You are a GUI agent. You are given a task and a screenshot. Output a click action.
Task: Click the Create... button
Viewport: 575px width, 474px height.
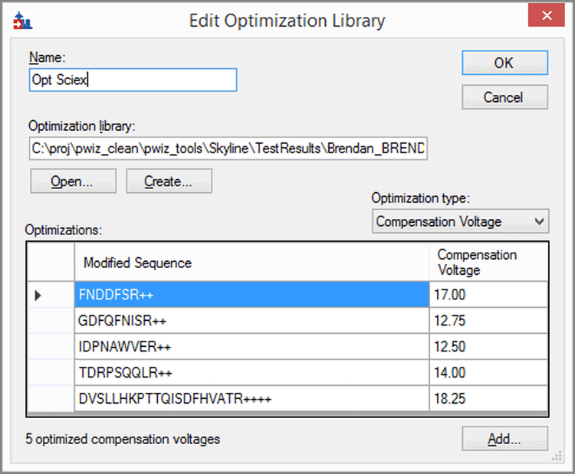[169, 181]
